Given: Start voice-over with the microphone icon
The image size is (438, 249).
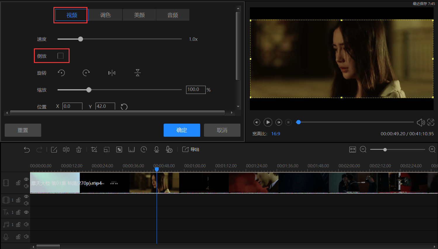Looking at the screenshot, I should tap(157, 150).
